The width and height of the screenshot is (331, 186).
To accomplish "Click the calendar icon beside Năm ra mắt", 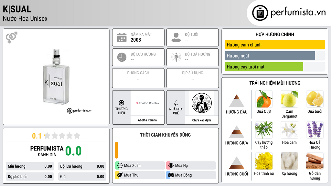I will pos(122,37).
